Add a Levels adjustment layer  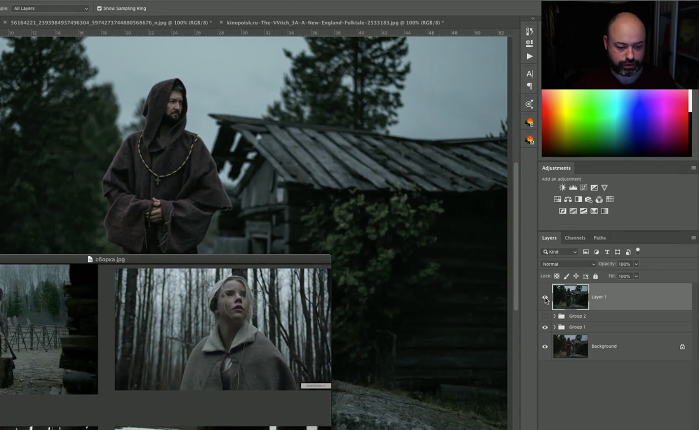click(x=573, y=187)
